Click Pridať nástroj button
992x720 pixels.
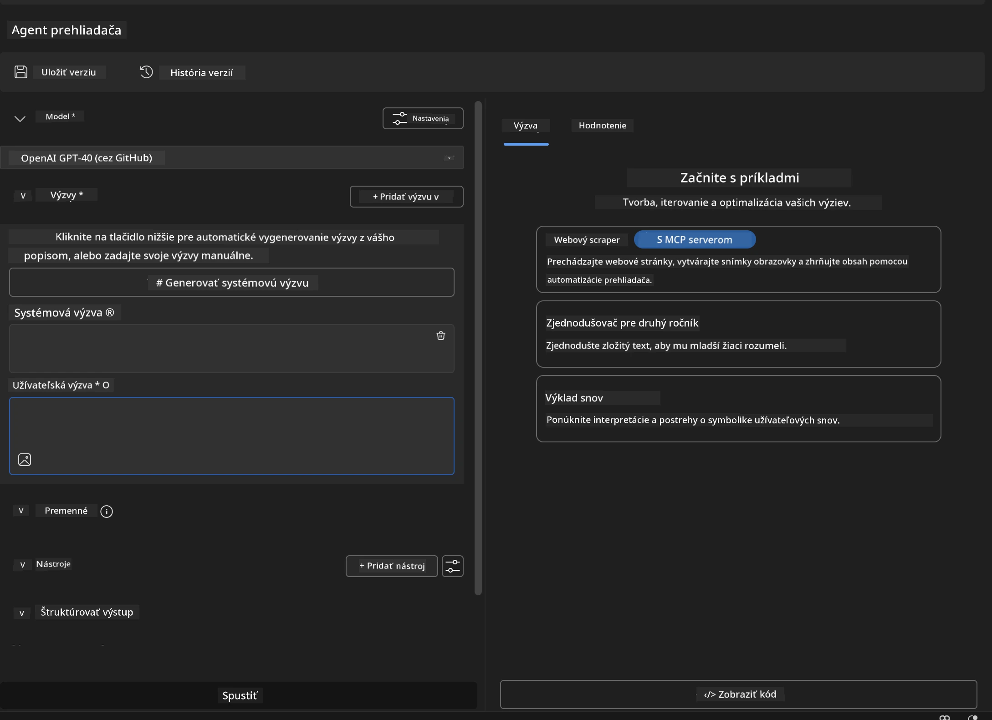(x=392, y=566)
